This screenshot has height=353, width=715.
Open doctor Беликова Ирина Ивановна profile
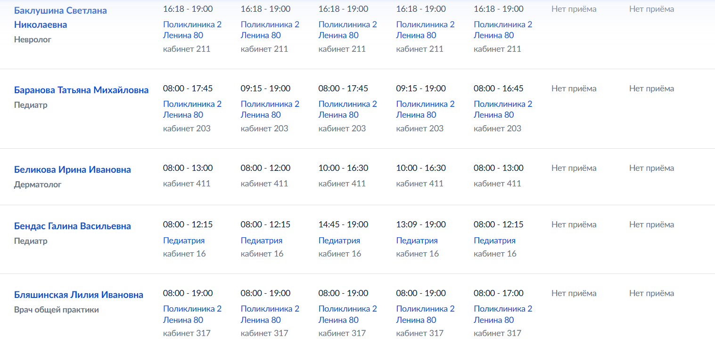[73, 169]
